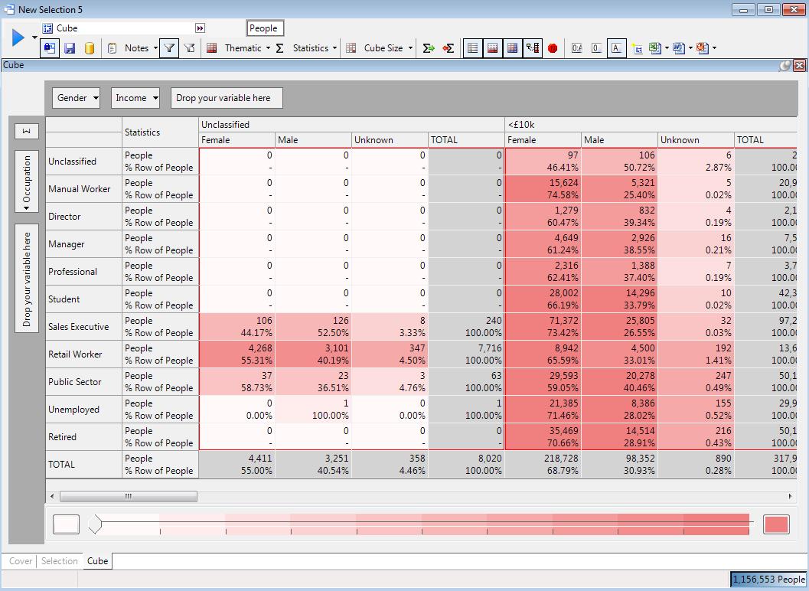Select the Retail Worker row header
This screenshot has width=809, height=591.
[x=83, y=354]
